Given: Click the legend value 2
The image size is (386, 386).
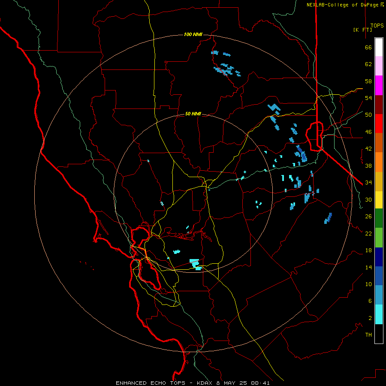Looking at the screenshot, I should [x=370, y=318].
